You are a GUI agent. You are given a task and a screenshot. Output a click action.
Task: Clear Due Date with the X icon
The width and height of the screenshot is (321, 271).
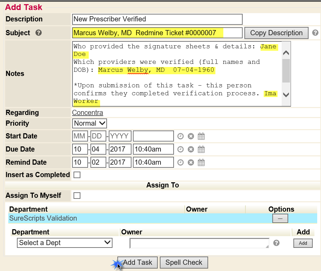click(x=191, y=149)
